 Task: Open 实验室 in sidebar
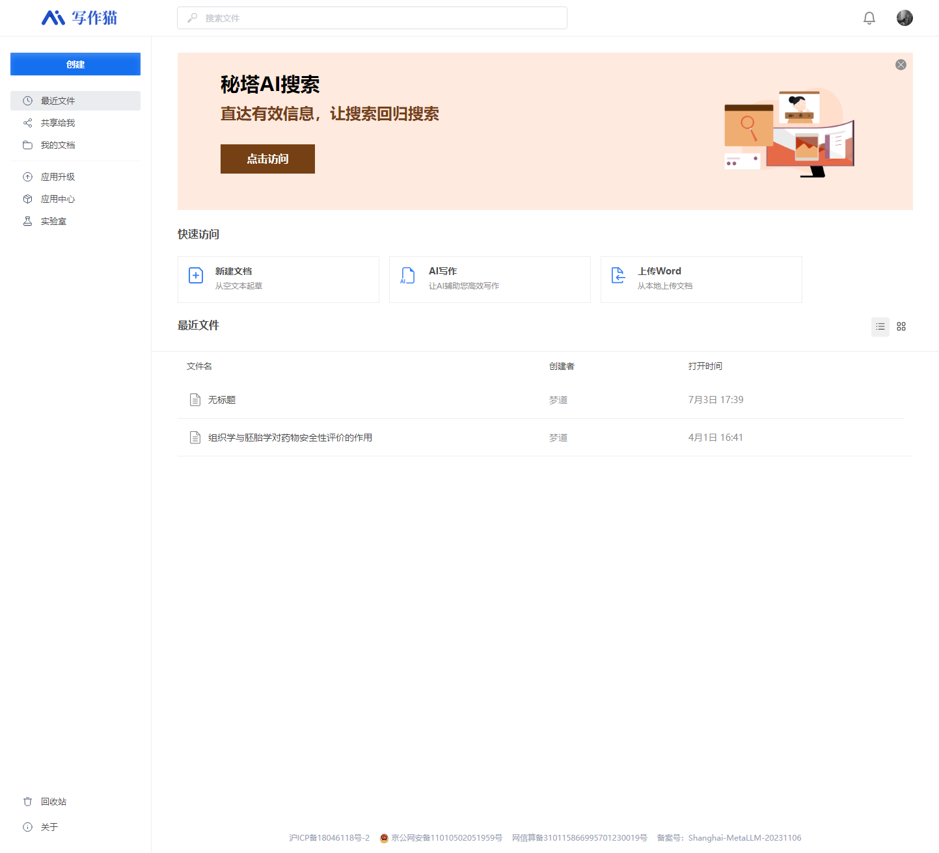[75, 221]
